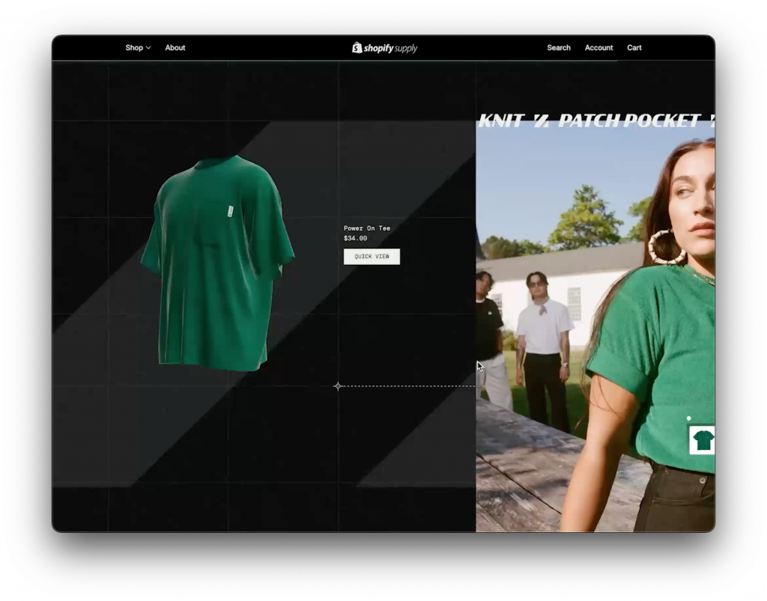This screenshot has height=601, width=767.
Task: Open the Shop dropdown menu
Action: pyautogui.click(x=138, y=48)
